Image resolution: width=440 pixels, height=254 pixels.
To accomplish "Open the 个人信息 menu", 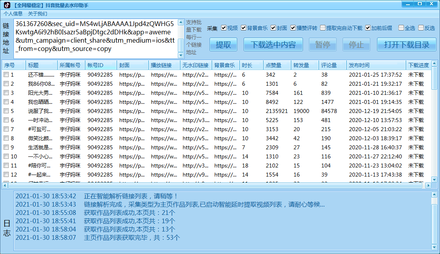I will (x=13, y=13).
